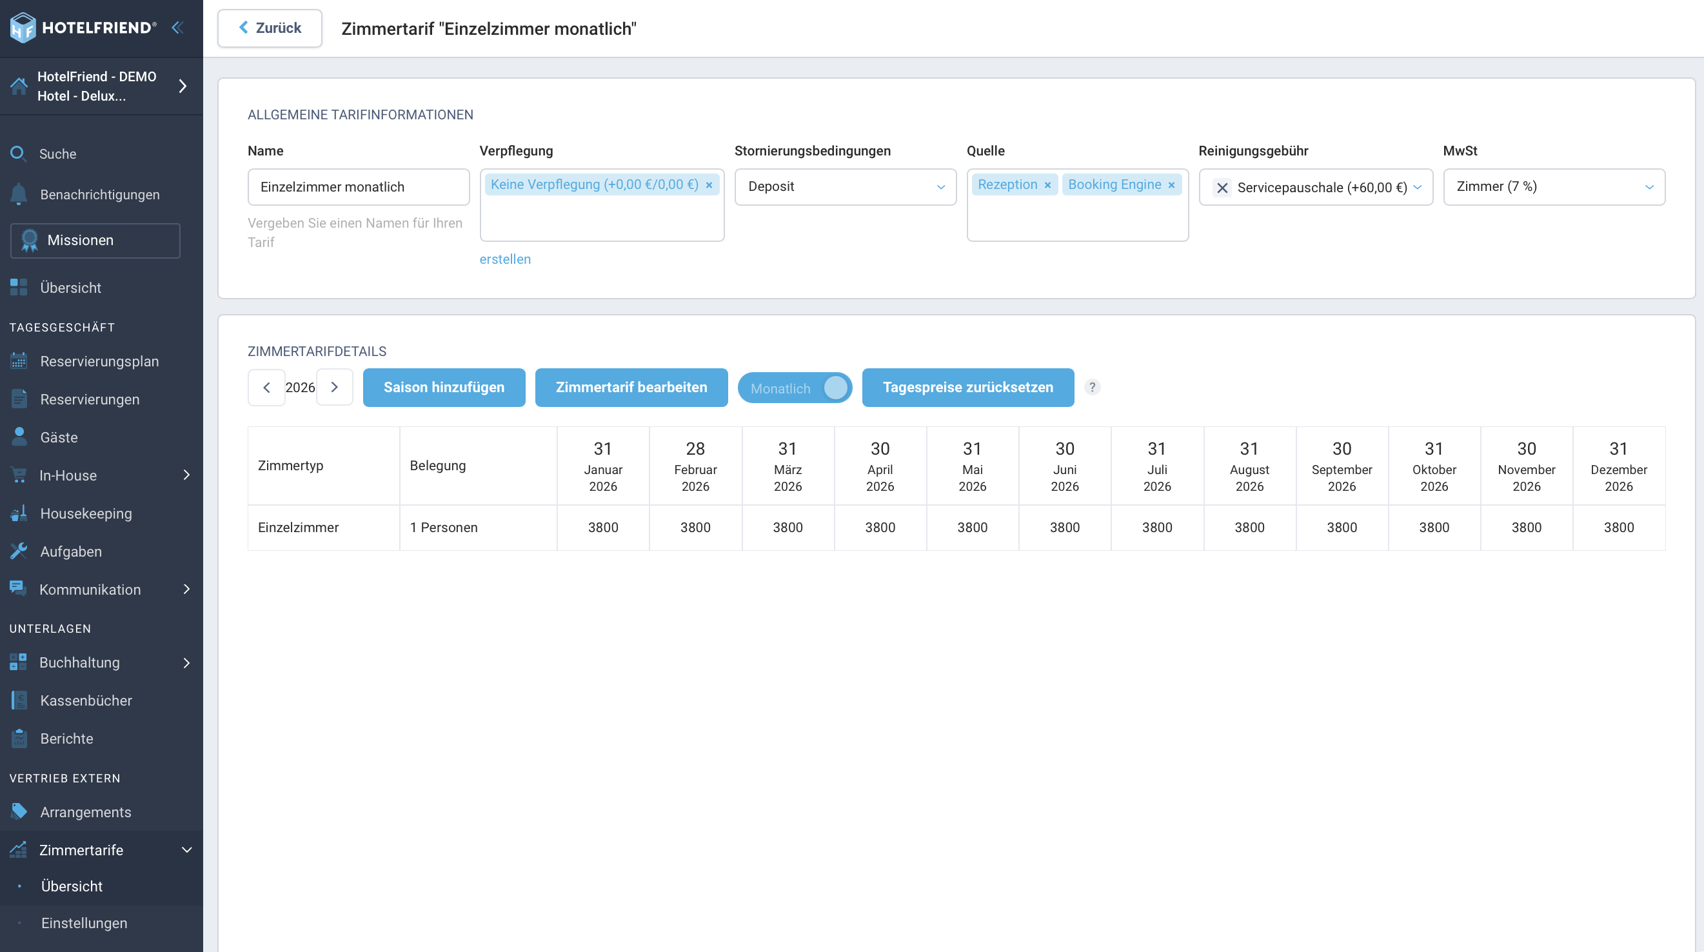
Task: Go to next year after 2026
Action: pyautogui.click(x=334, y=388)
